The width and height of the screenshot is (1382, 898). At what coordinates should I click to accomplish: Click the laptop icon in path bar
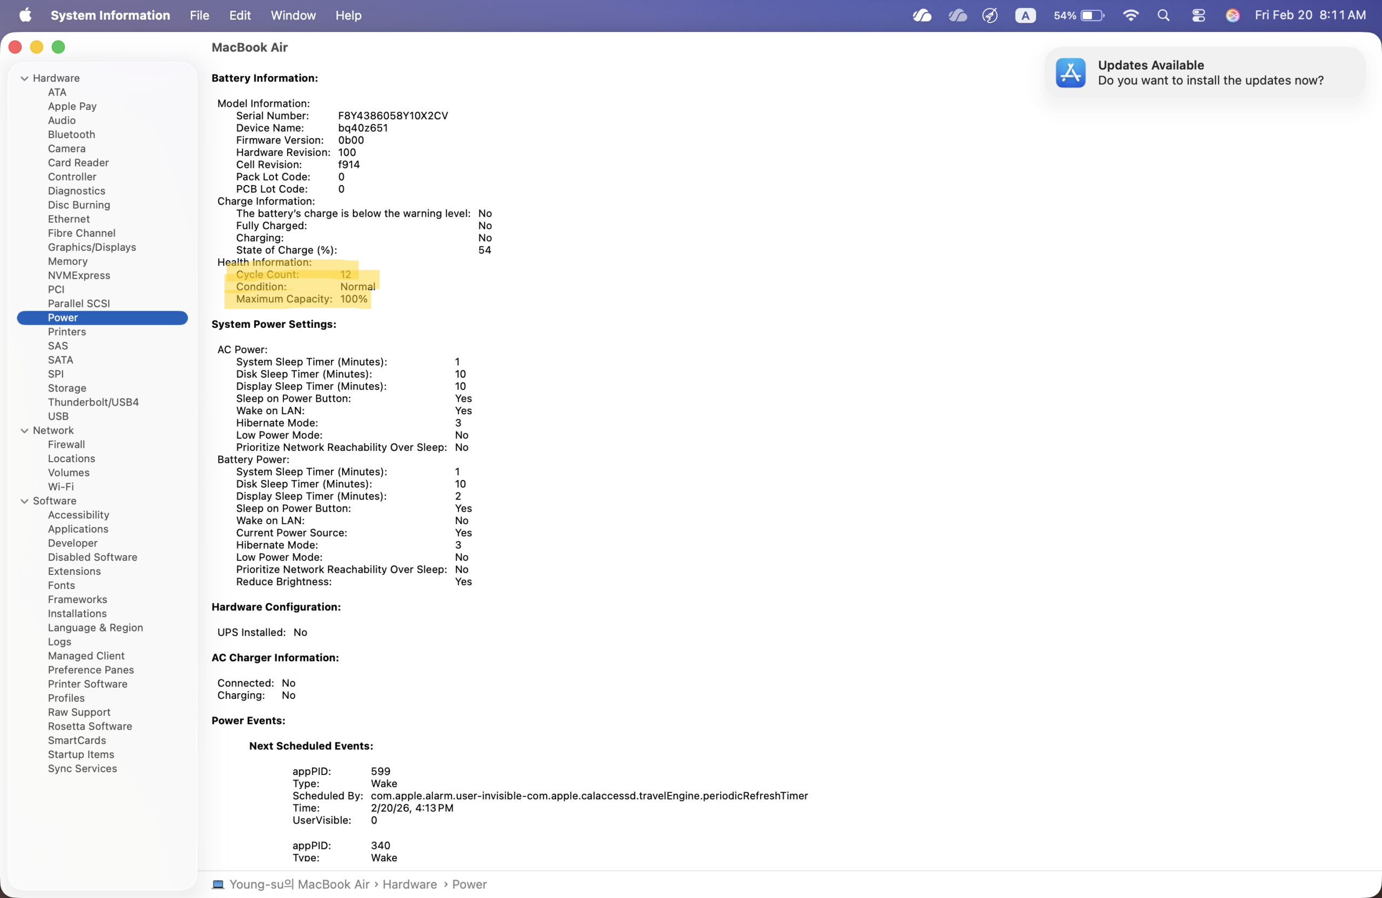coord(218,884)
